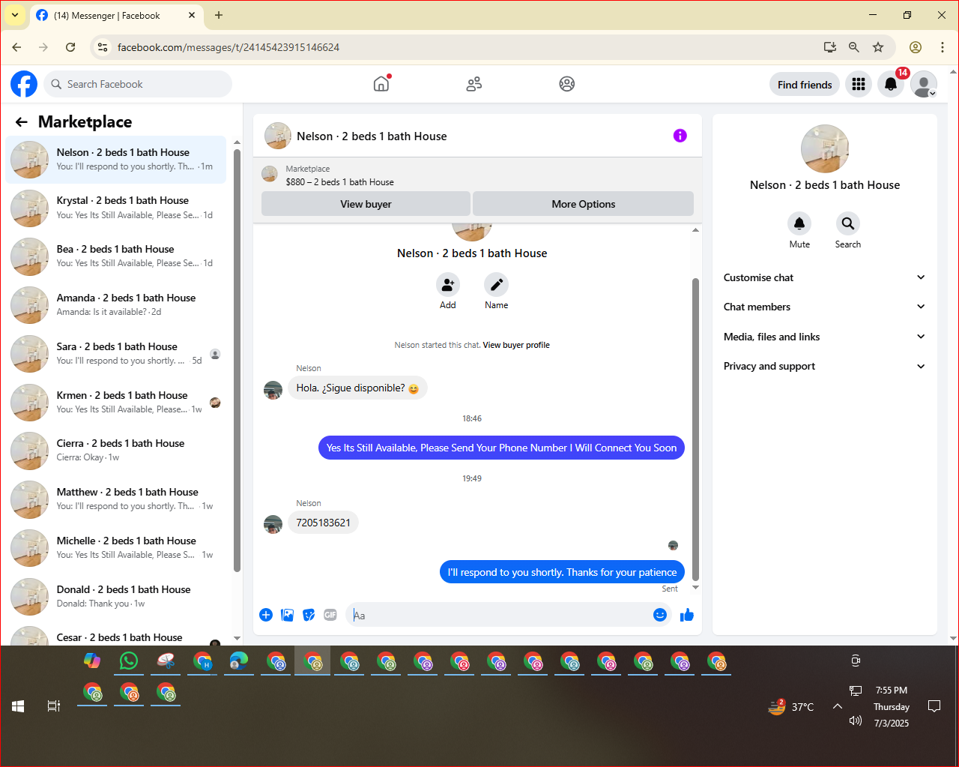Open the $880 – 2 beds 1 bath House listing
The image size is (959, 767).
pyautogui.click(x=339, y=182)
